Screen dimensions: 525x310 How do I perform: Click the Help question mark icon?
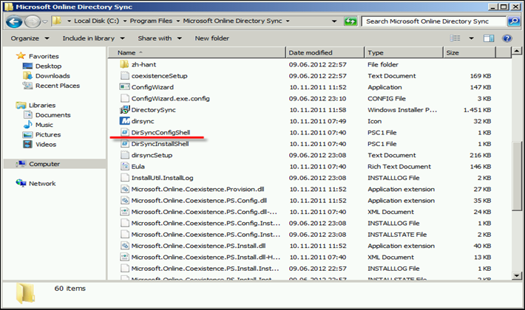tap(507, 38)
